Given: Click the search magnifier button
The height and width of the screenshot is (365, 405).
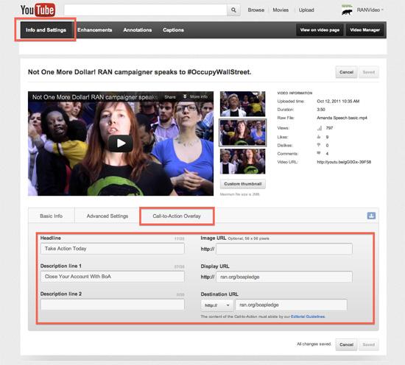Looking at the screenshot, I should tap(233, 10).
